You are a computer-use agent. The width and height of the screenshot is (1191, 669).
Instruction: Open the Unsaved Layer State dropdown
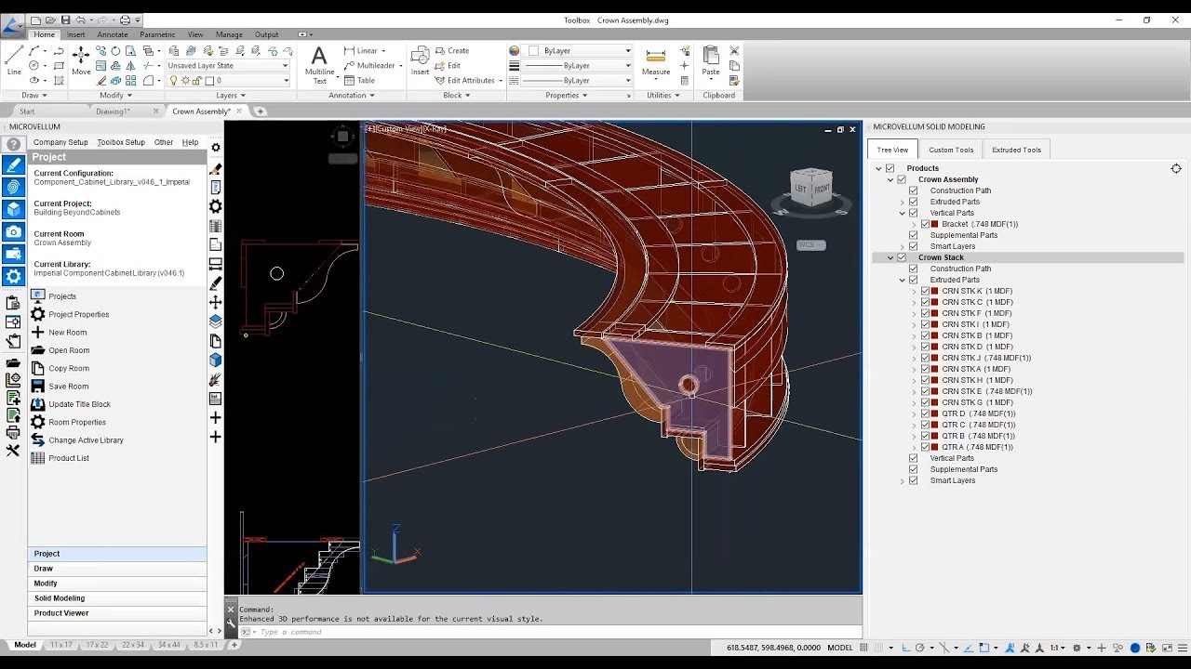click(x=228, y=66)
